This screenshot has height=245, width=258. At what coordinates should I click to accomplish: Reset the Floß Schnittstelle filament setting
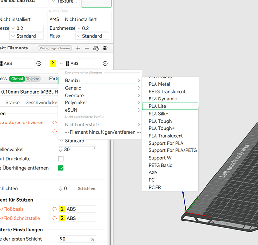click(x=54, y=218)
